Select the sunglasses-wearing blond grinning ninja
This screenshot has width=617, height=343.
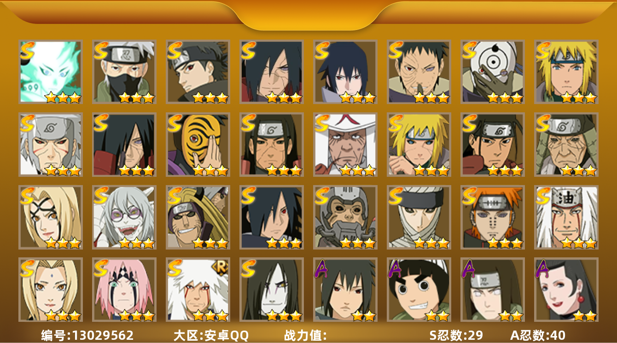tap(198, 217)
